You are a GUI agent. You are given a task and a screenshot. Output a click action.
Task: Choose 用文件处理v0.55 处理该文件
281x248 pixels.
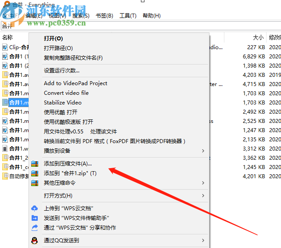(x=80, y=132)
